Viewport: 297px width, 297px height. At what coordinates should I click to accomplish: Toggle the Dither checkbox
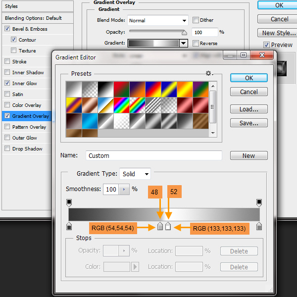pyautogui.click(x=196, y=20)
